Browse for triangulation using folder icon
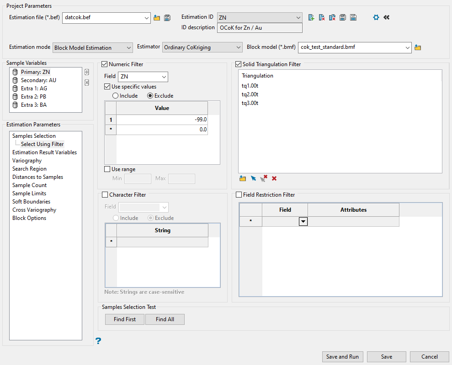This screenshot has width=452, height=365. pos(243,178)
